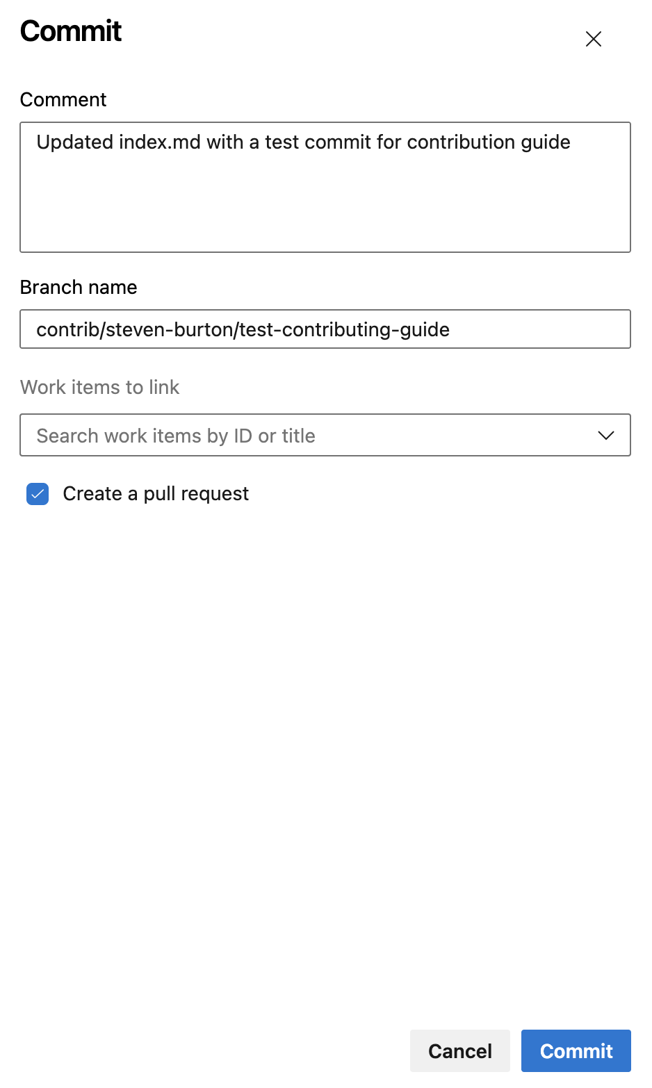Click the 'Create a pull request' label text
The width and height of the screenshot is (652, 1088).
156,494
